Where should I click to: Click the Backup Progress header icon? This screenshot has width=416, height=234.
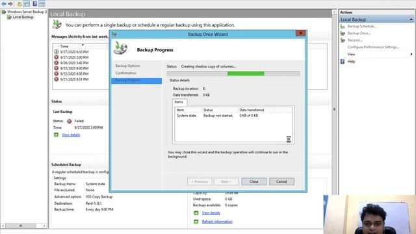click(x=121, y=48)
